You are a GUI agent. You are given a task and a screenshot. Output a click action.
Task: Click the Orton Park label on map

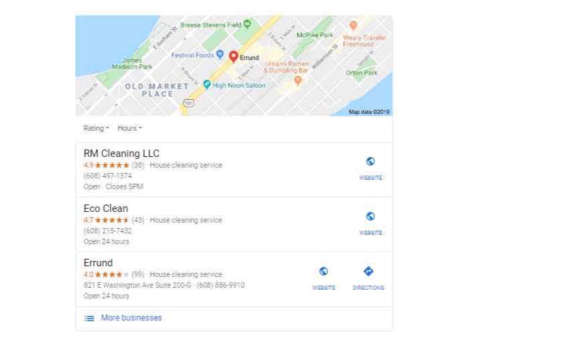point(361,73)
